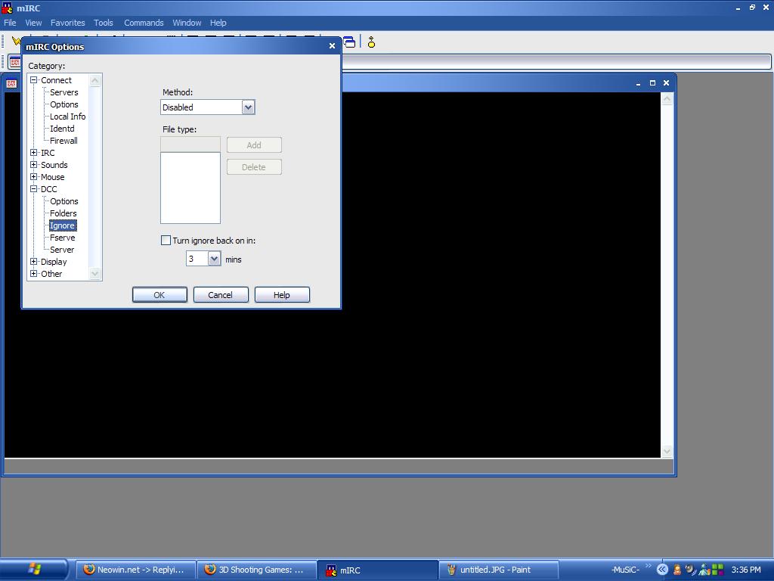Click the Help button in the dialog
The image size is (774, 581).
pyautogui.click(x=282, y=294)
